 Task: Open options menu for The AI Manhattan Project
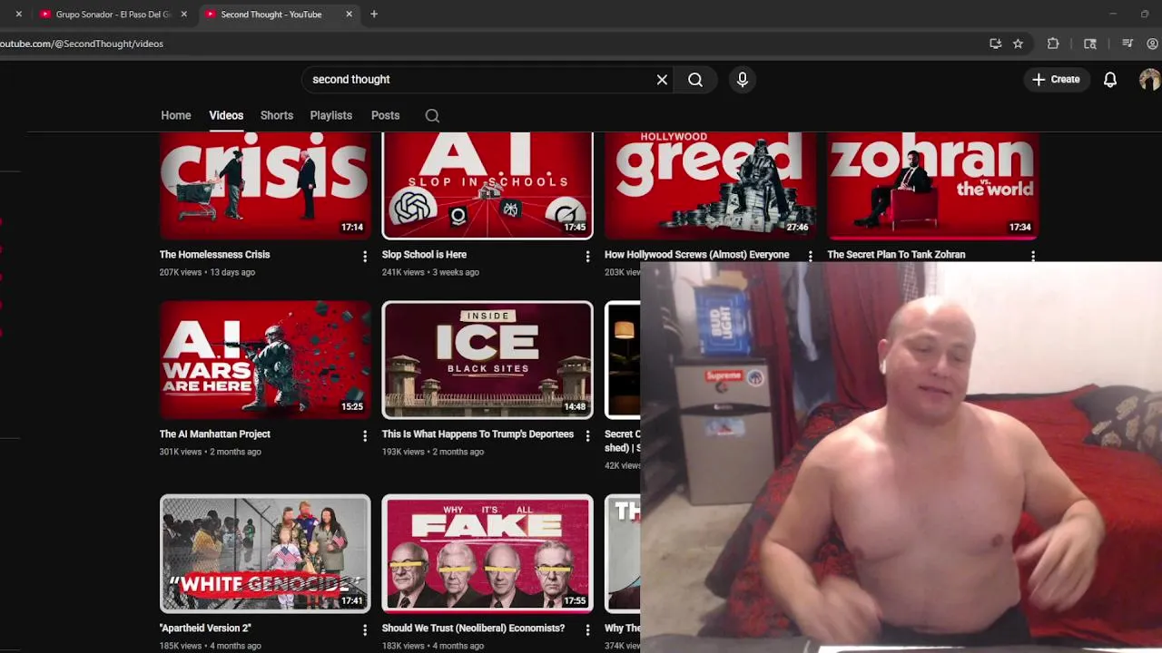pyautogui.click(x=365, y=436)
